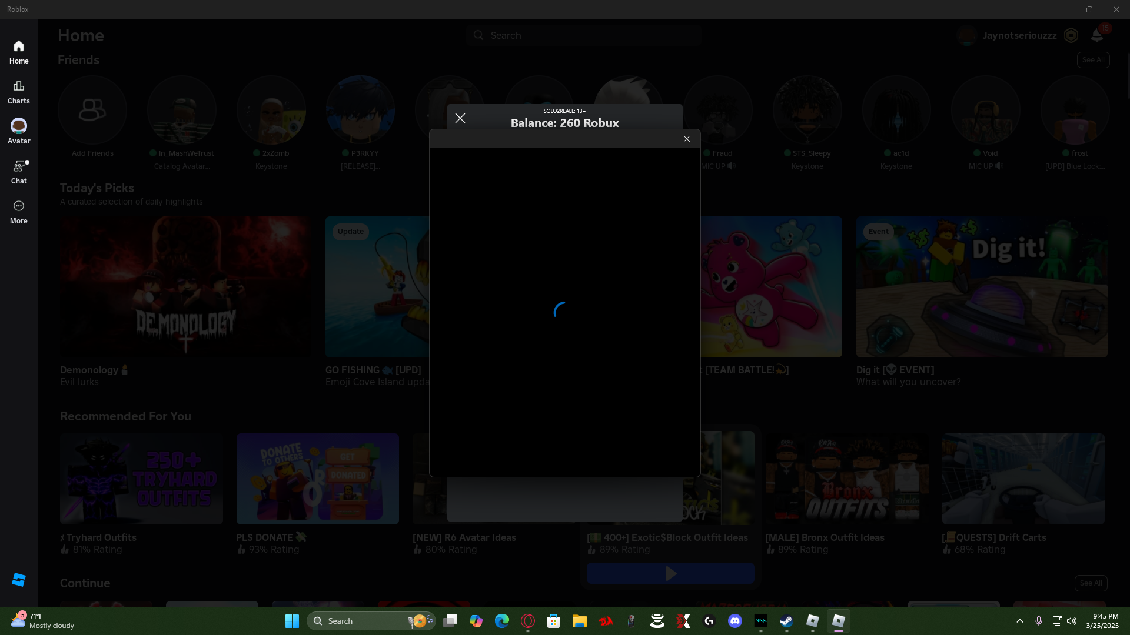Open Discord from the taskbar
The width and height of the screenshot is (1130, 635).
click(735, 621)
